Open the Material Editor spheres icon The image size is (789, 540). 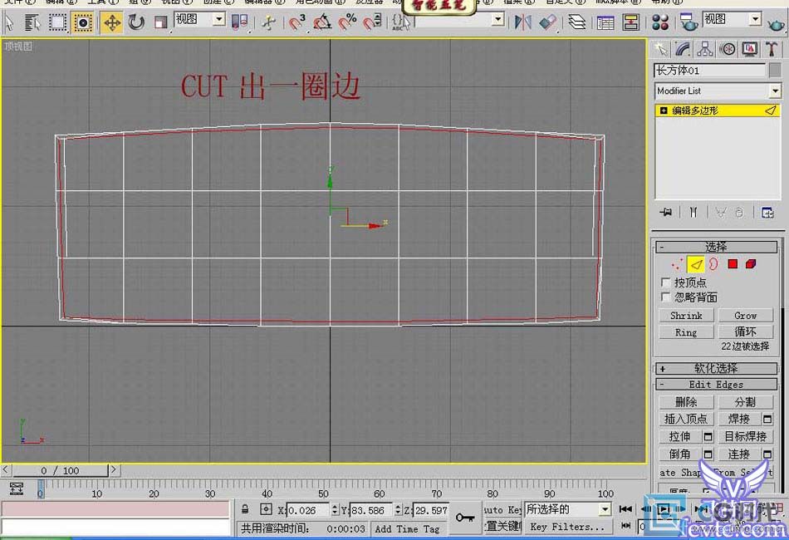tap(659, 22)
